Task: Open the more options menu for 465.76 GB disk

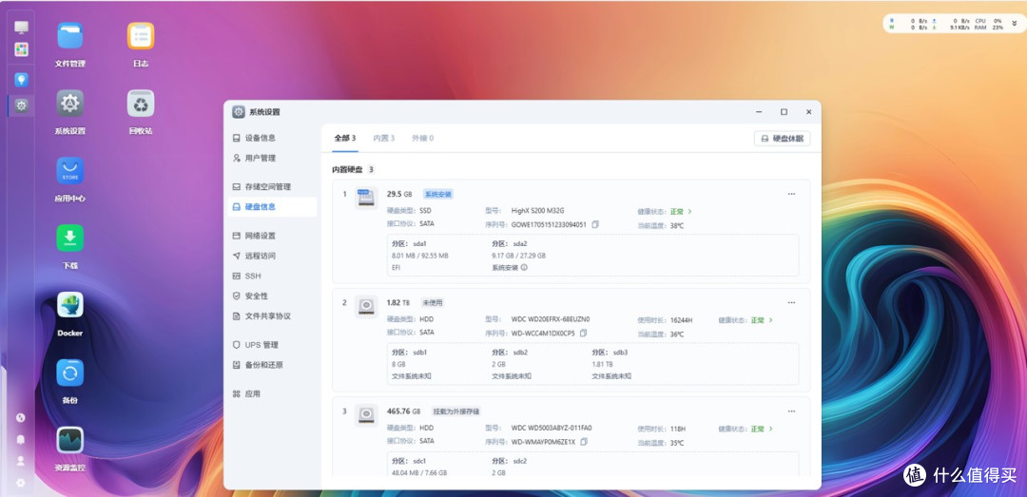Action: (791, 411)
